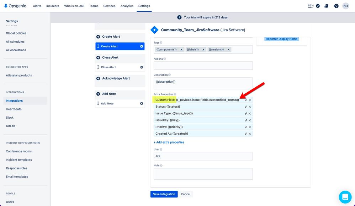This screenshot has height=206, width=355.
Task: Click the plus icon beside Add Note
Action: pyautogui.click(x=98, y=94)
